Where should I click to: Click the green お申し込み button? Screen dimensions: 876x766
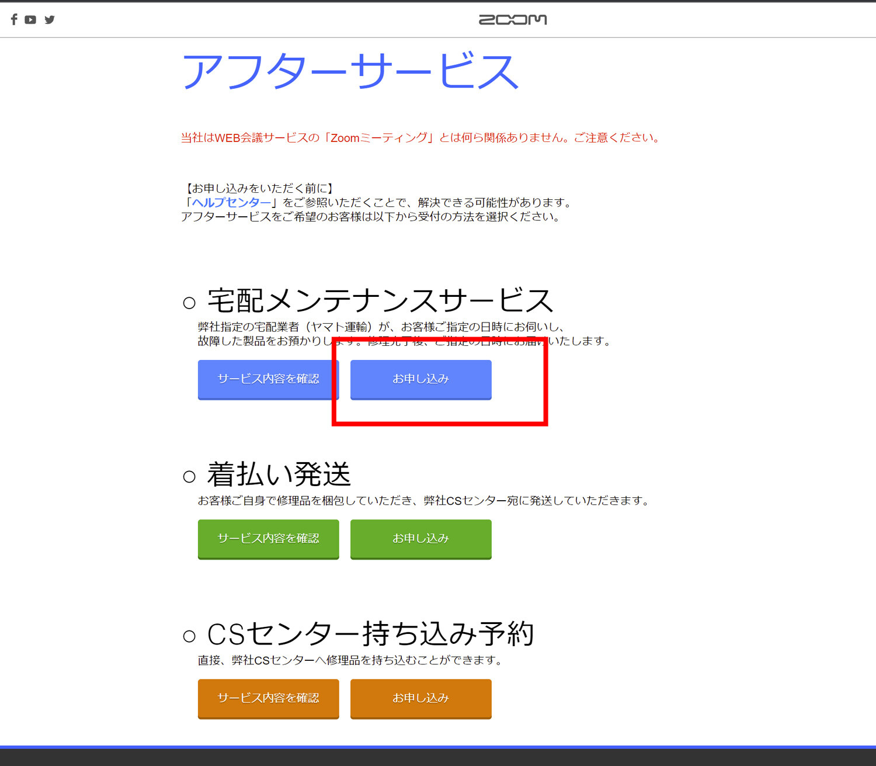click(x=421, y=539)
